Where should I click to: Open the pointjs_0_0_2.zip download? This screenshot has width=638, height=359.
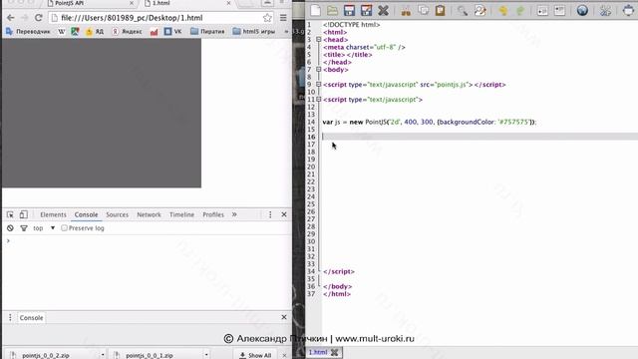[x=51, y=355]
